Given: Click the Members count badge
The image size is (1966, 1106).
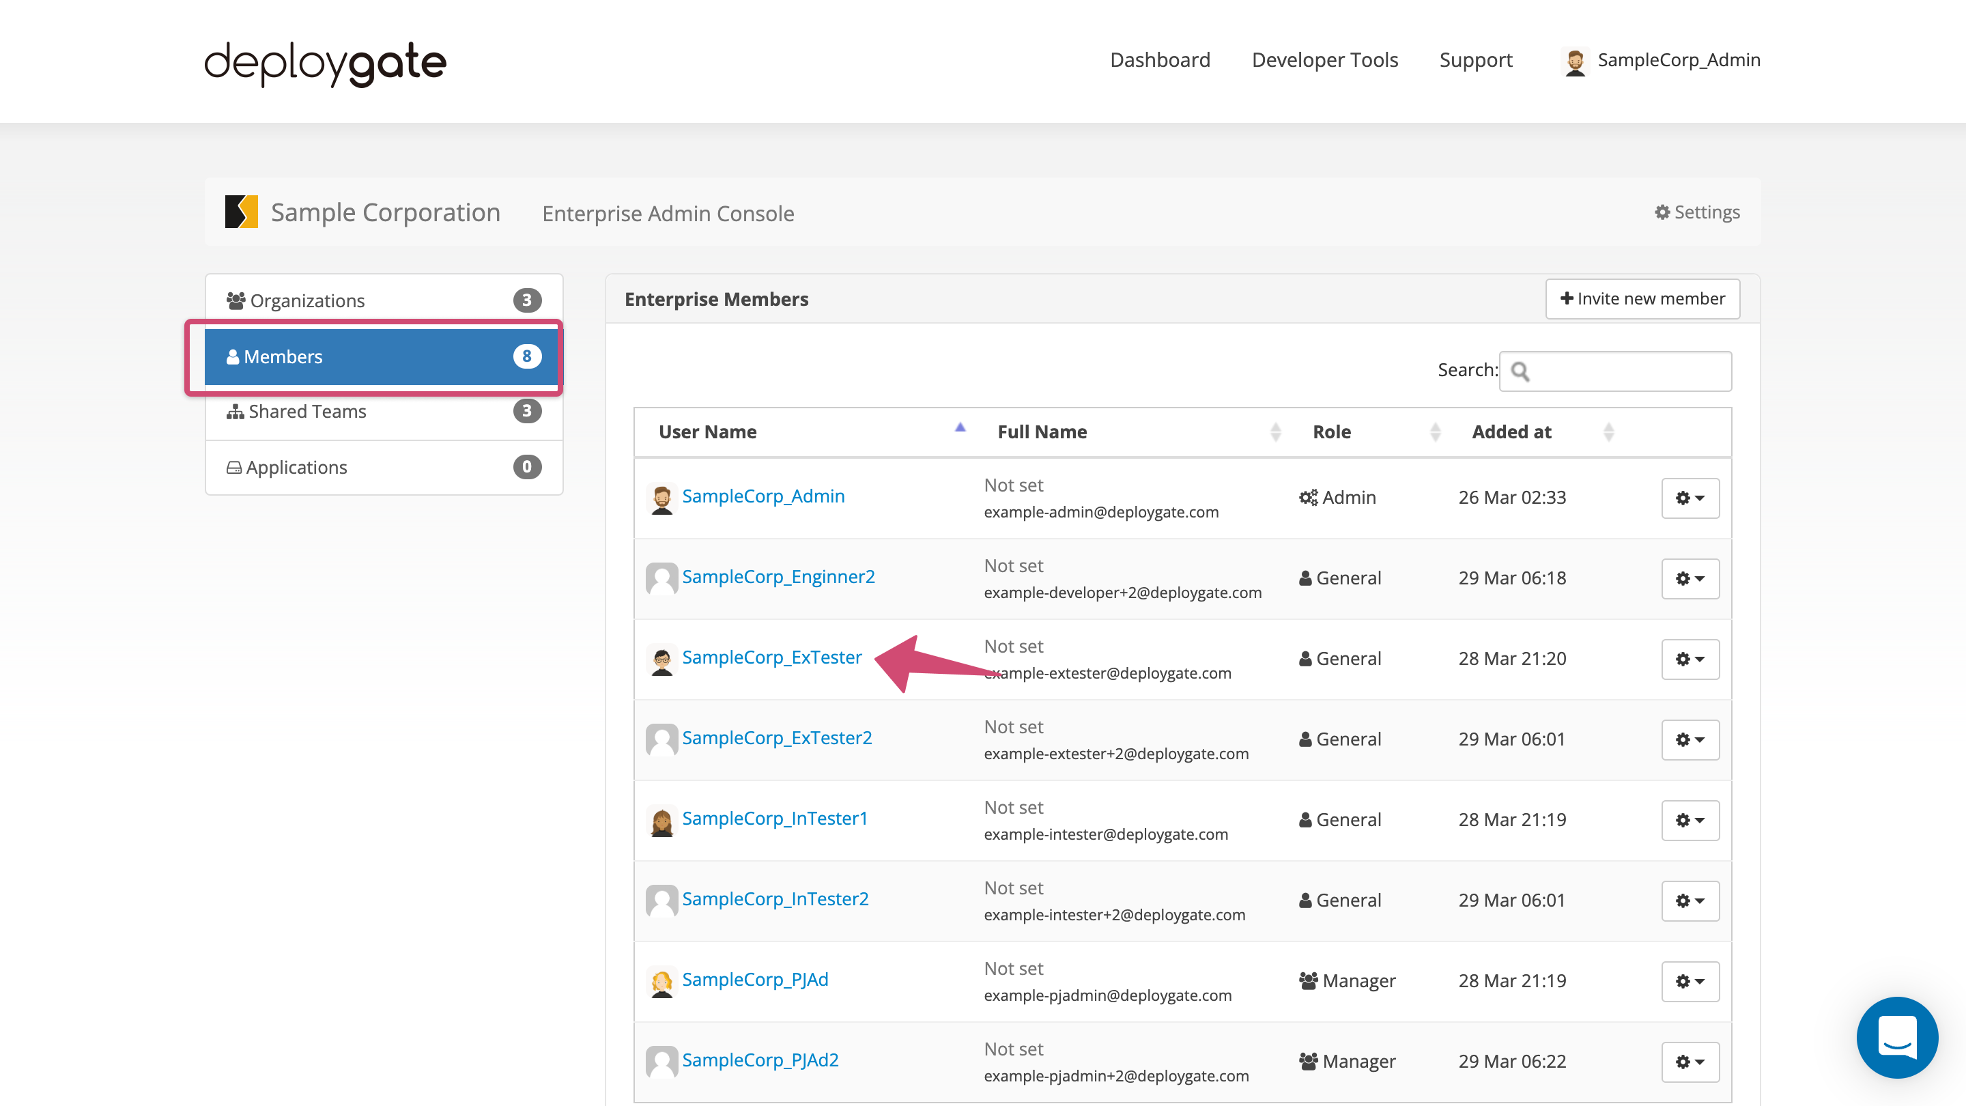Looking at the screenshot, I should coord(526,356).
